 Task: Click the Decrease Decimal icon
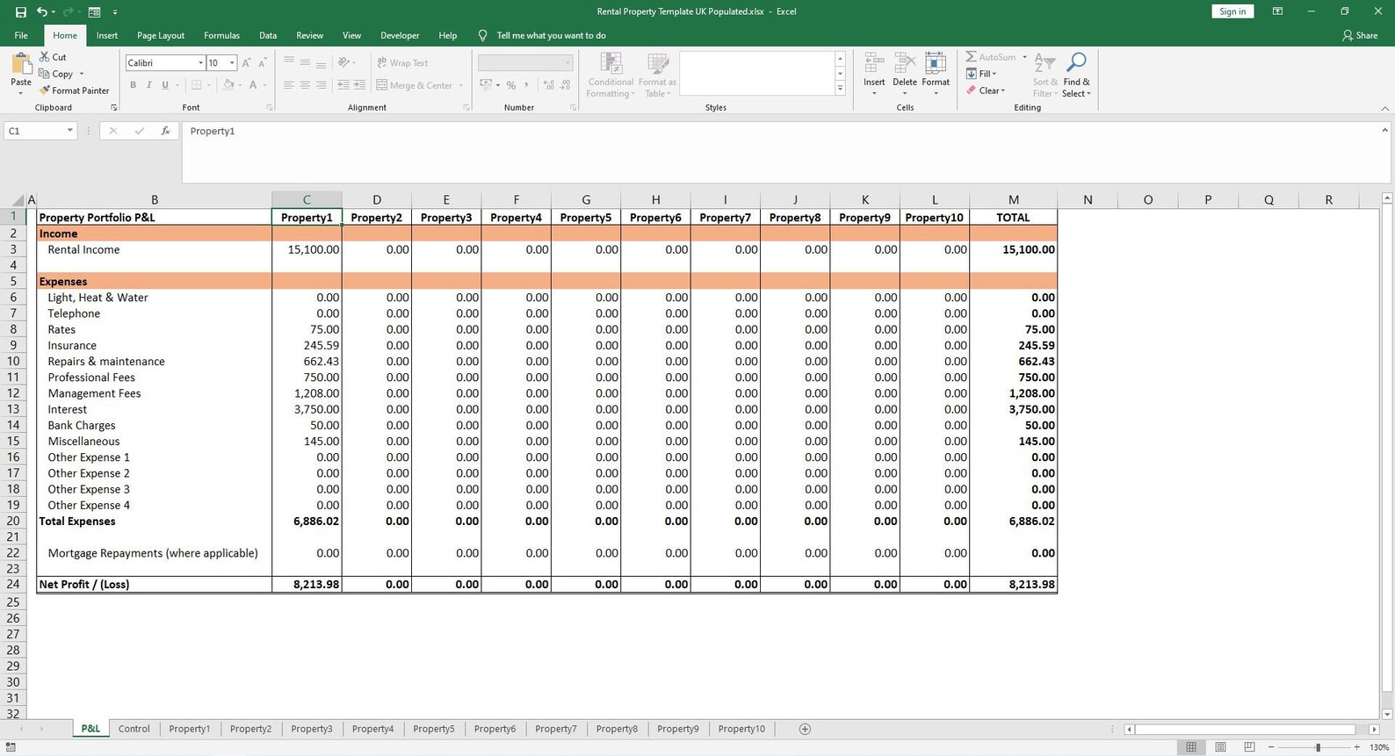[x=565, y=85]
